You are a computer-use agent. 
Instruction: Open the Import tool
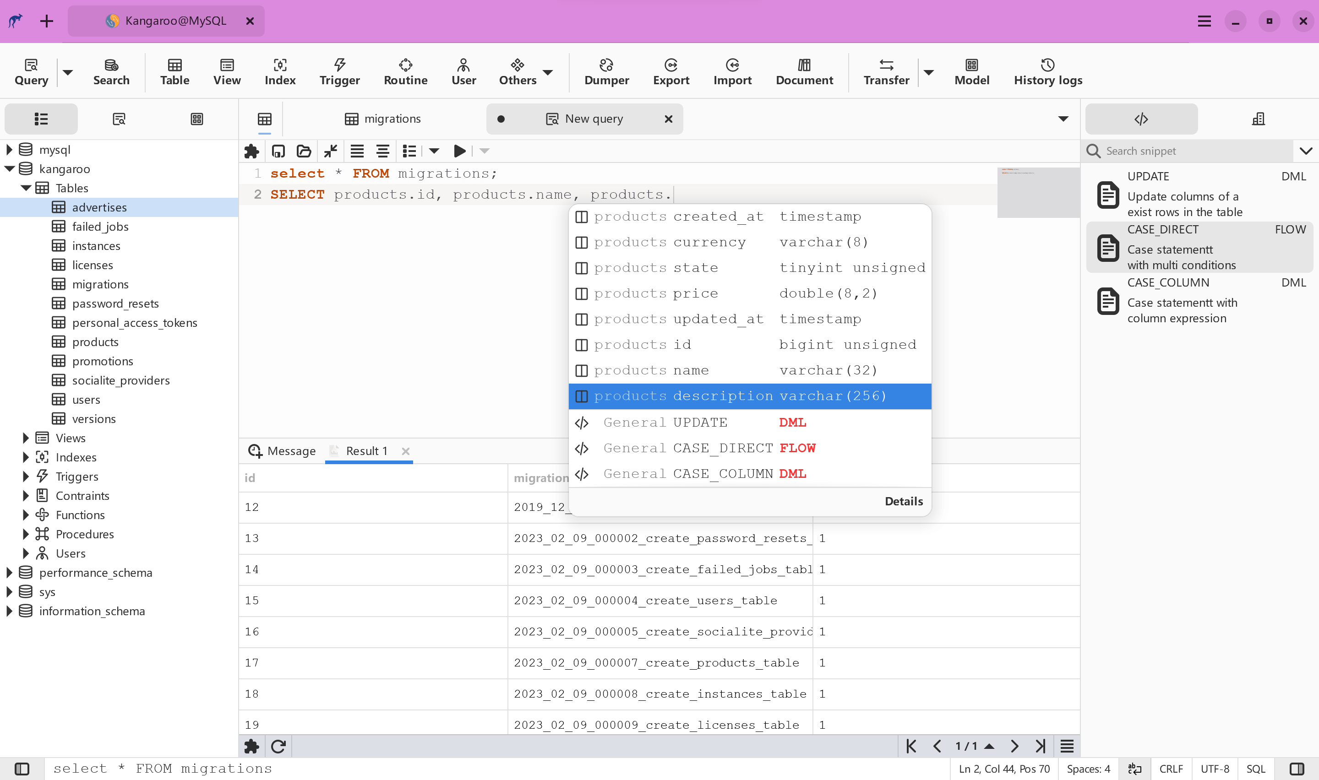732,72
